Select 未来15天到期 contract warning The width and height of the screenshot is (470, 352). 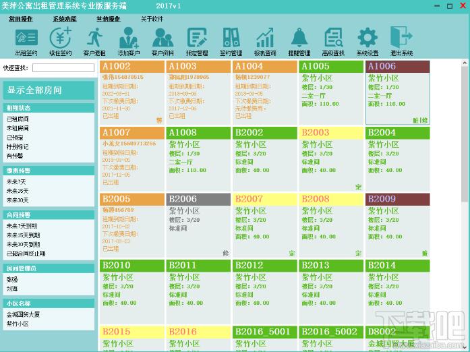[23, 235]
